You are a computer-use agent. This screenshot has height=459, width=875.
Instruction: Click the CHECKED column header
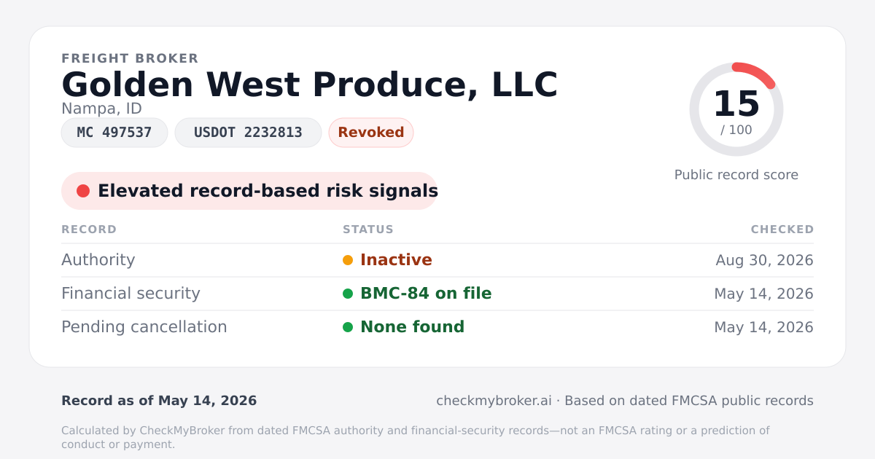[x=782, y=229]
